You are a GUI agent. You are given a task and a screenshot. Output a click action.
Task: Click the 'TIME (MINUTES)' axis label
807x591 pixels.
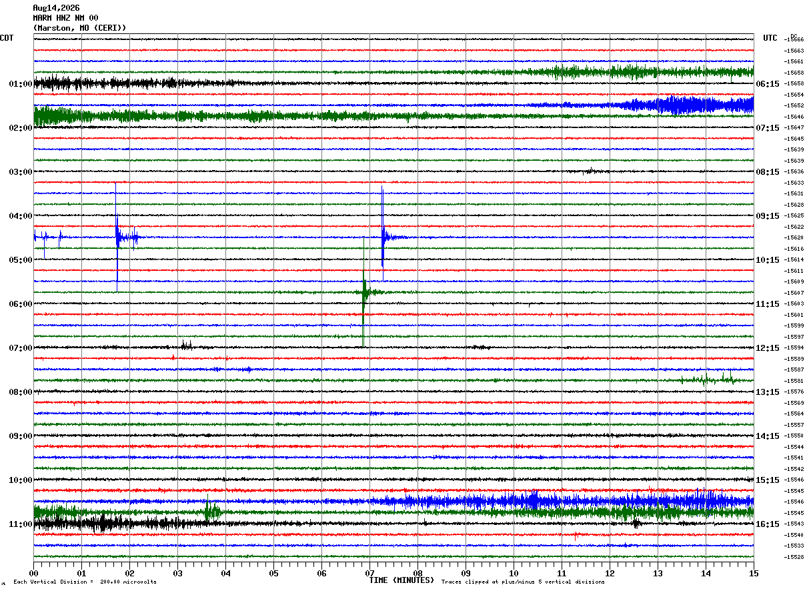[x=401, y=580]
